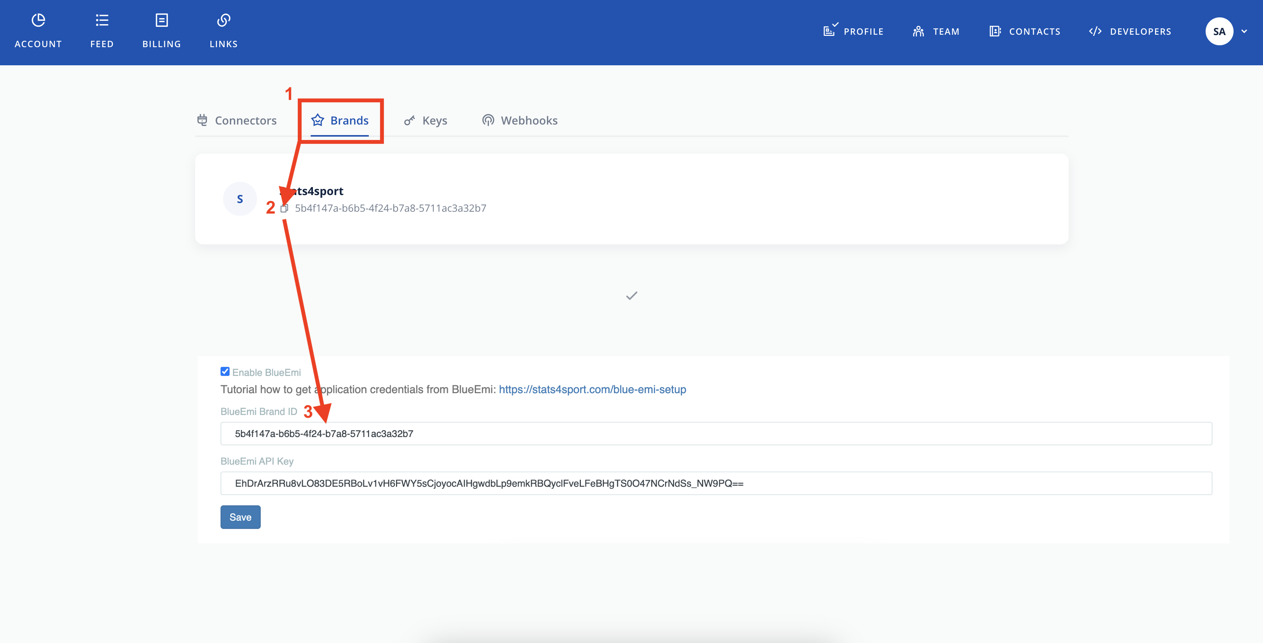Viewport: 1263px width, 643px height.
Task: Open the Account pie-chart icon
Action: pos(38,21)
